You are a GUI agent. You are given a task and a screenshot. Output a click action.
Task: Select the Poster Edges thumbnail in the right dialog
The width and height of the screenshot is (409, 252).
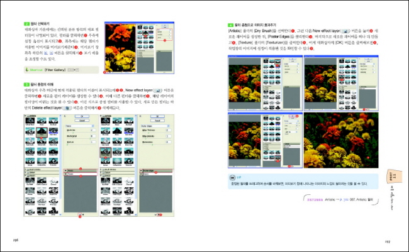(x=106, y=151)
